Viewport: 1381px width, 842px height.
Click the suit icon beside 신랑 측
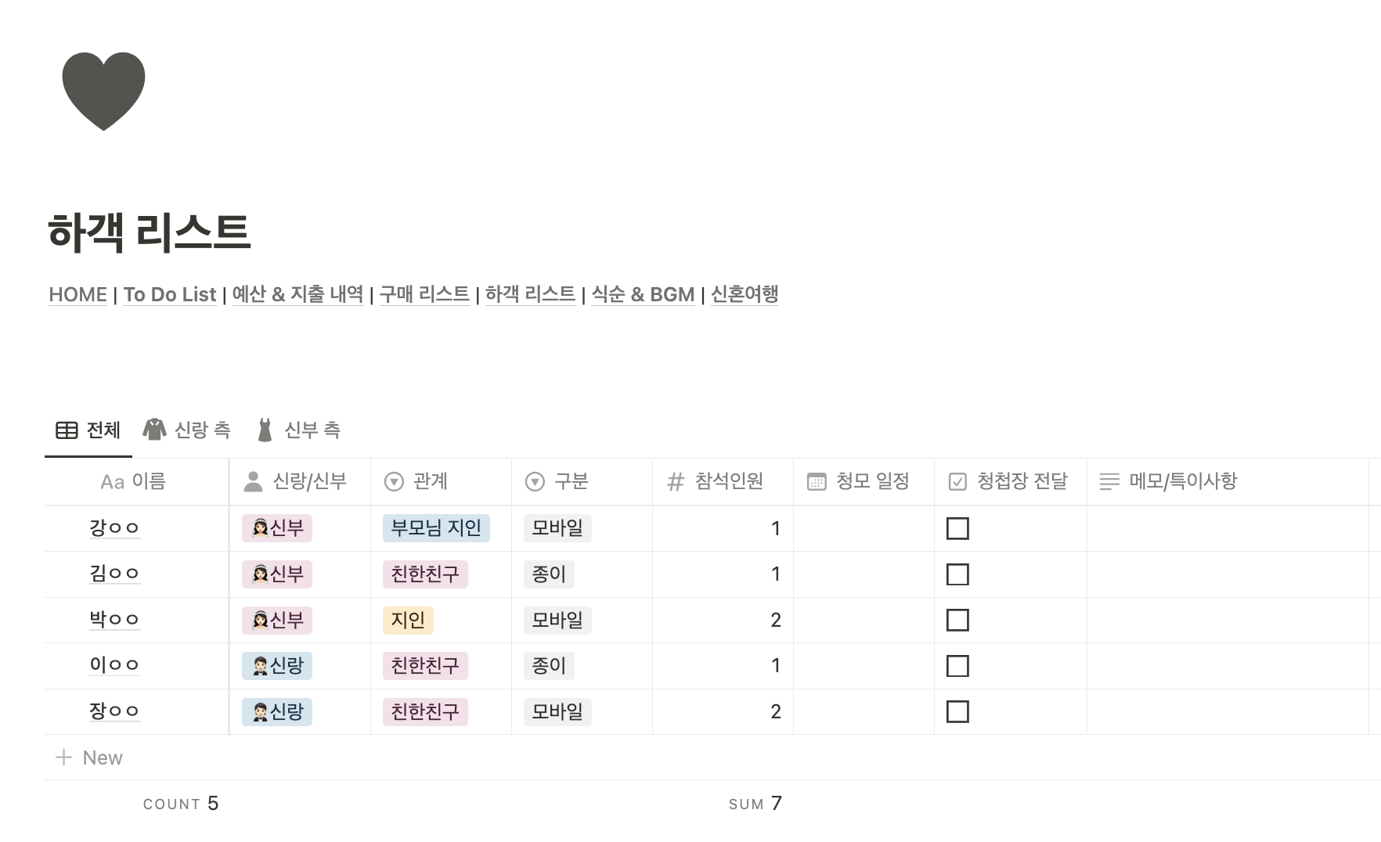[x=153, y=430]
